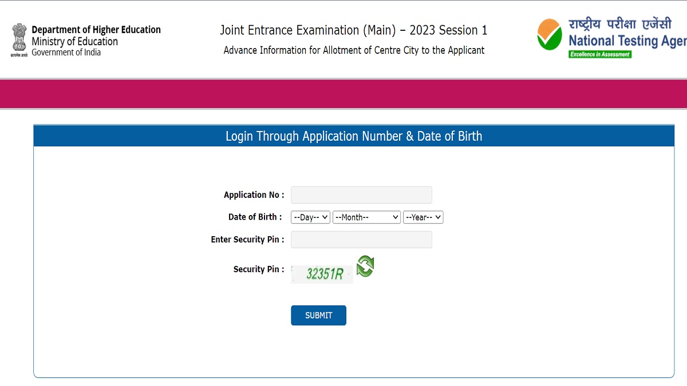Click the Enter Security Pin label
The image size is (687, 386).
click(248, 240)
